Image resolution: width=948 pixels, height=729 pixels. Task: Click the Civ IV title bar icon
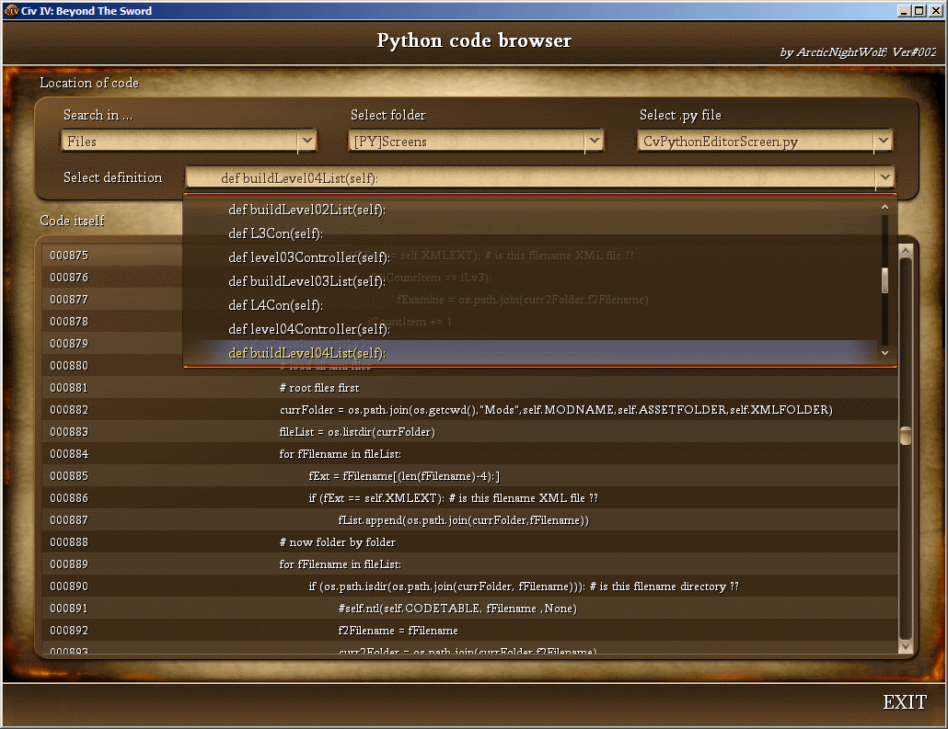pos(11,10)
